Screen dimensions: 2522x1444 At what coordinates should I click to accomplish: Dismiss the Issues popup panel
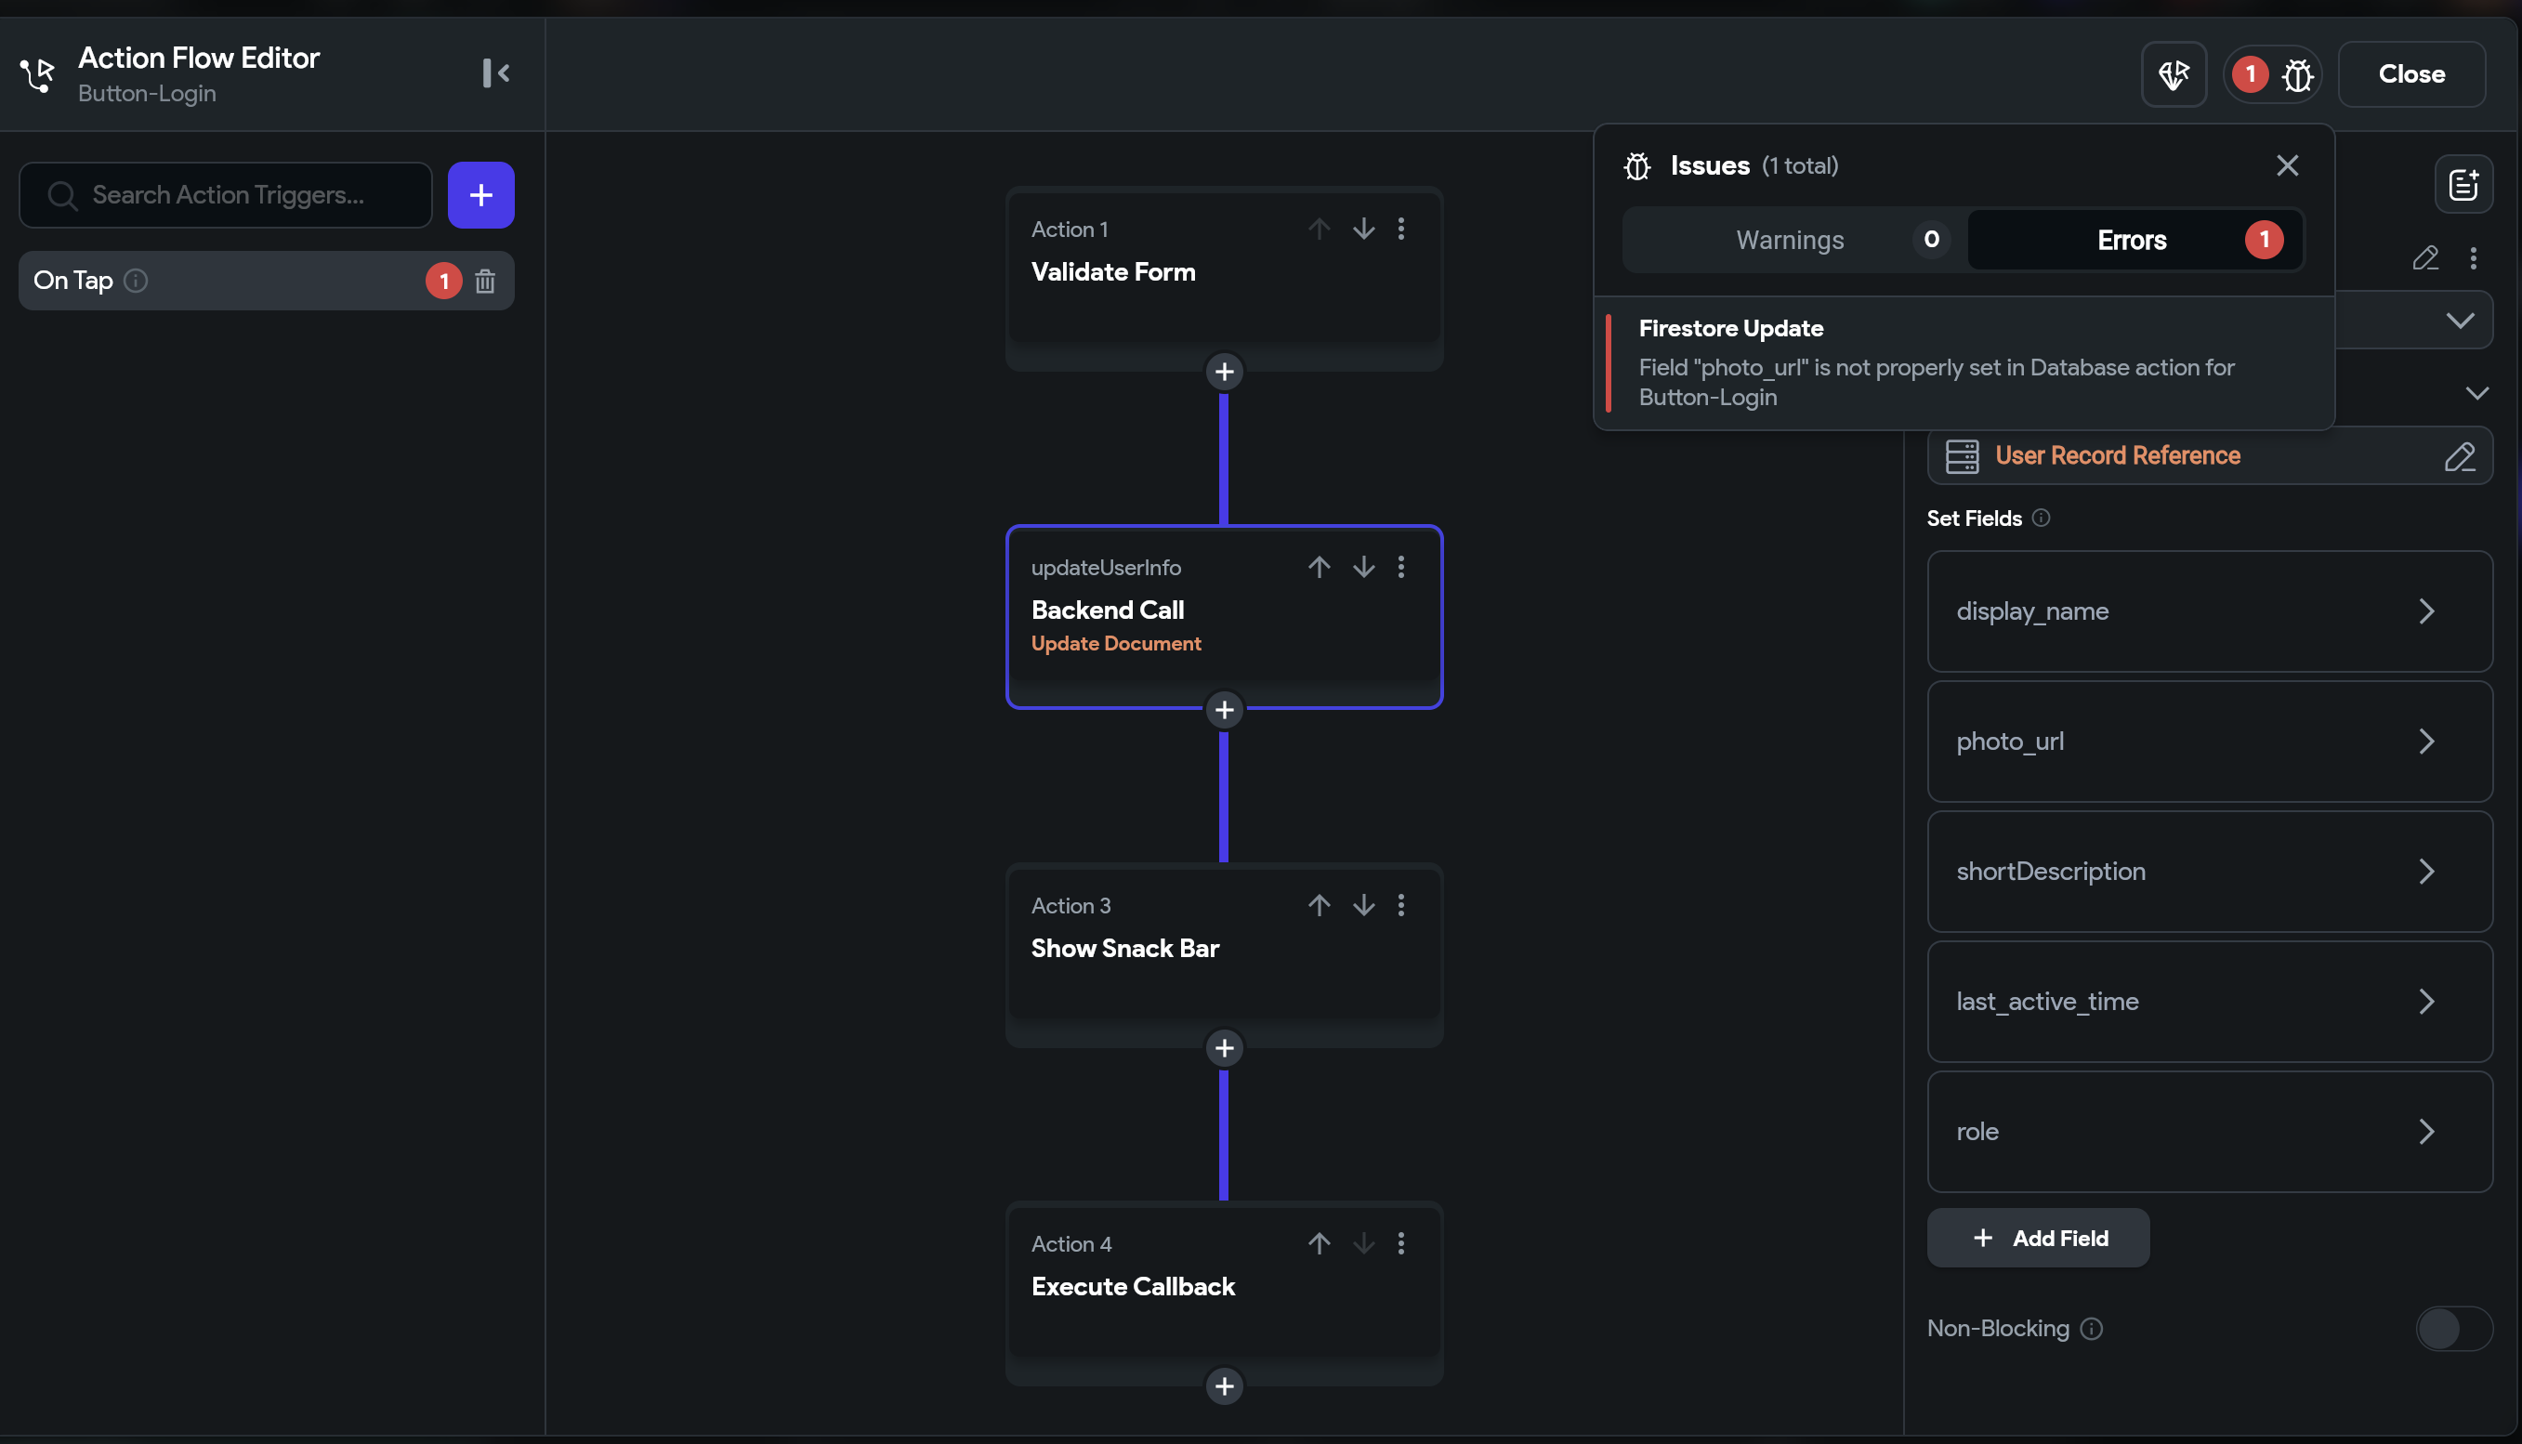(2287, 165)
